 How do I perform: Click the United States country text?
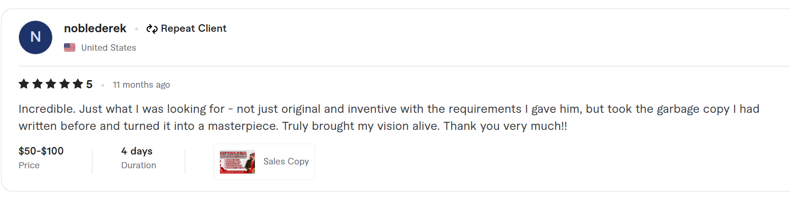109,47
